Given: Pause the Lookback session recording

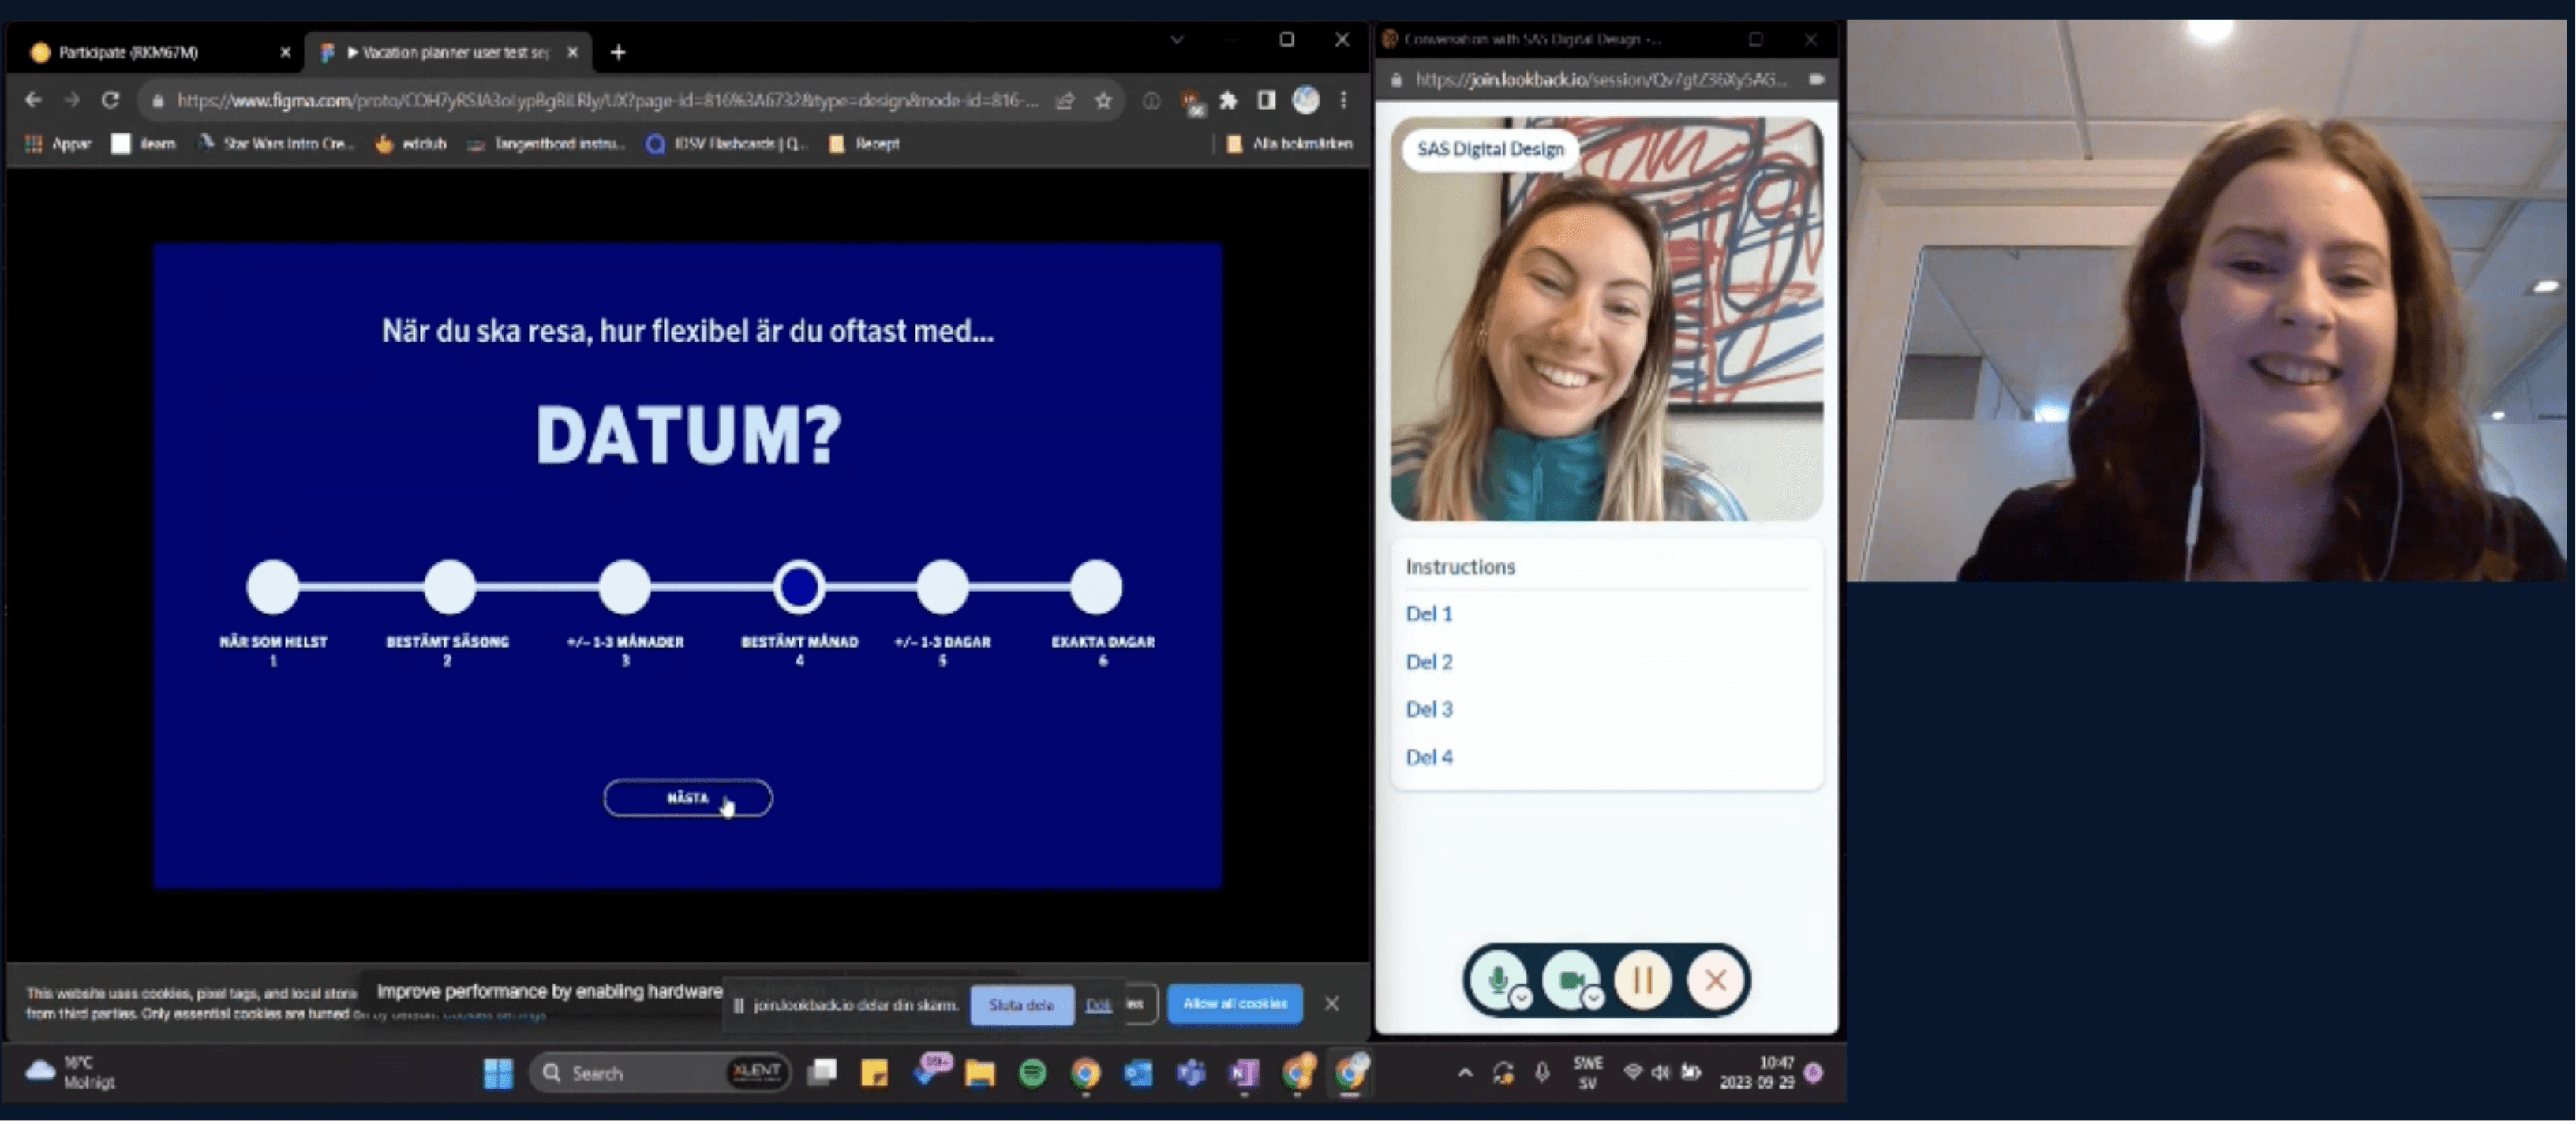Looking at the screenshot, I should 1642,980.
